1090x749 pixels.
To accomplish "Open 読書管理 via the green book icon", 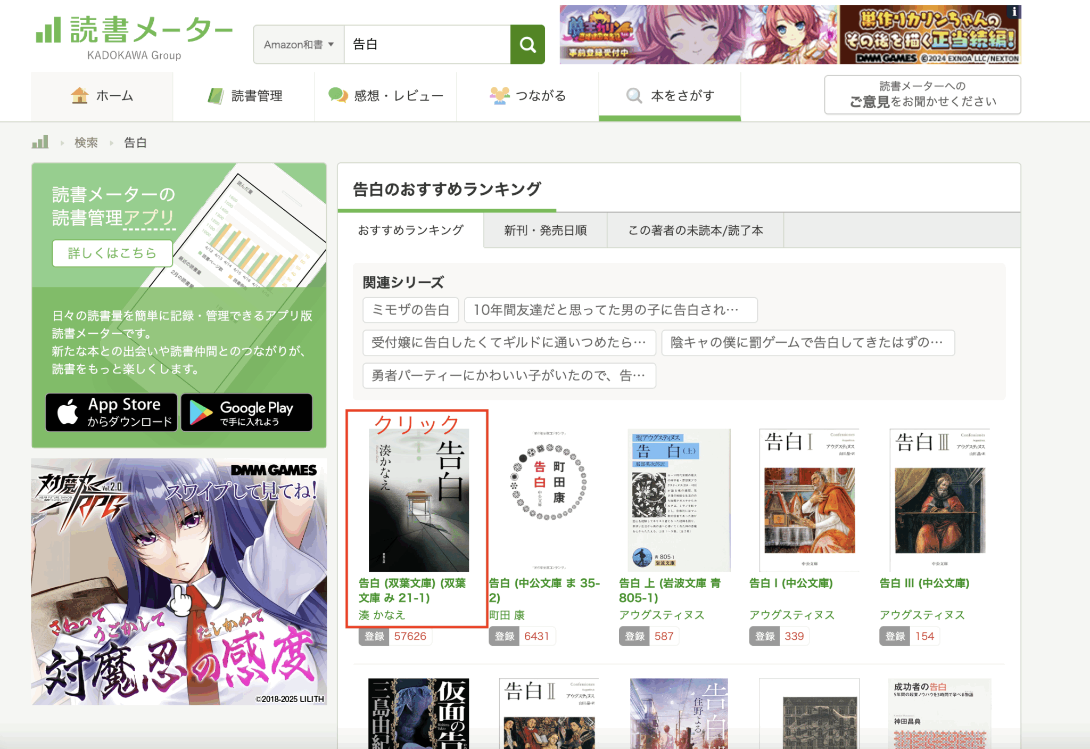I will coord(215,96).
